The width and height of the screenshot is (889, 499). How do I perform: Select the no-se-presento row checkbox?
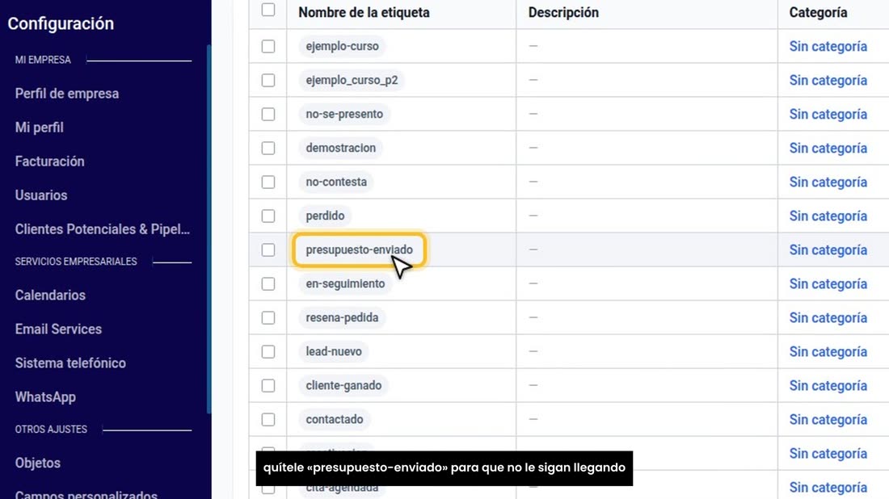pyautogui.click(x=268, y=115)
